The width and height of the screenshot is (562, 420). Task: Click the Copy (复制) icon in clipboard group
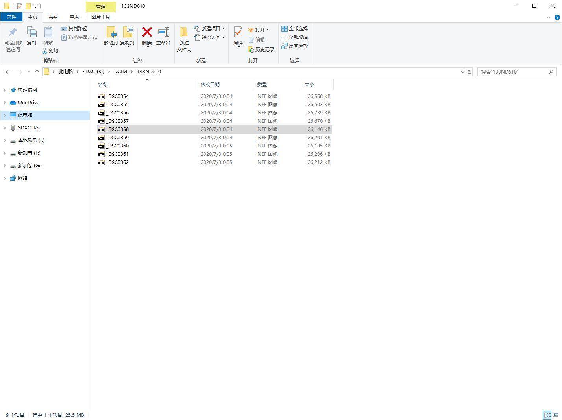point(31,32)
